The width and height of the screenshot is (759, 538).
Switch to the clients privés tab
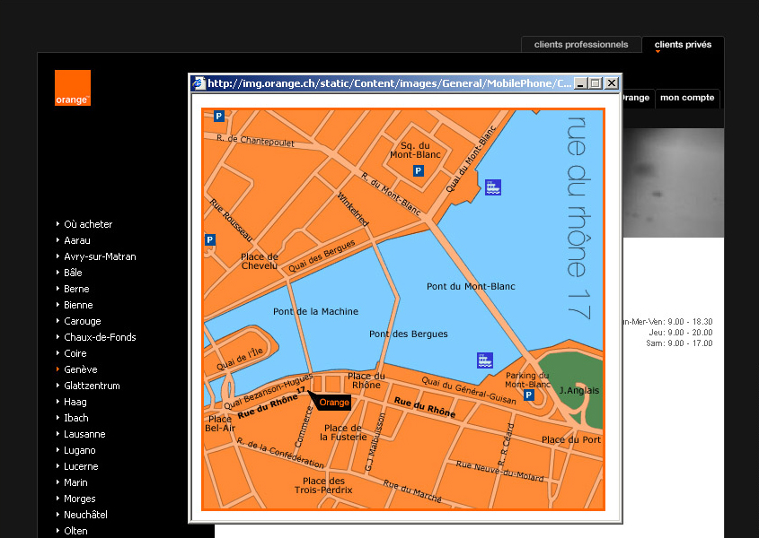tap(683, 45)
